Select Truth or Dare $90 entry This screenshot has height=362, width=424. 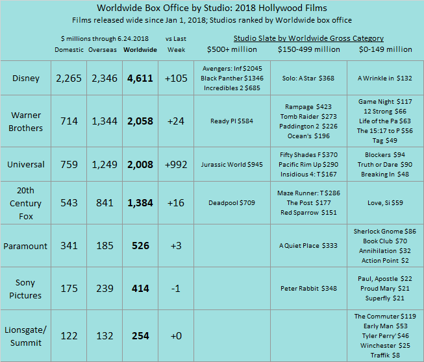pos(385,164)
